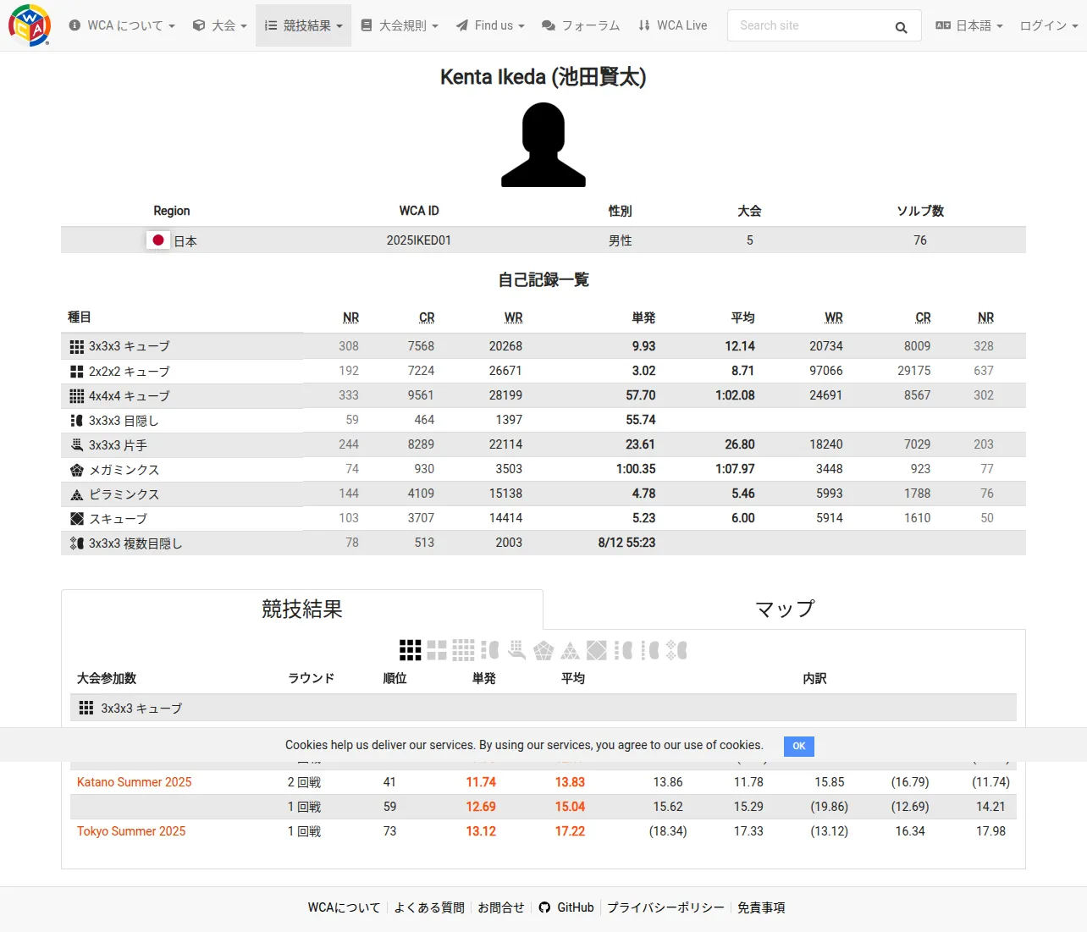Open the 大会規則 dropdown menu
Screen dimensions: 1087x932
click(x=400, y=25)
